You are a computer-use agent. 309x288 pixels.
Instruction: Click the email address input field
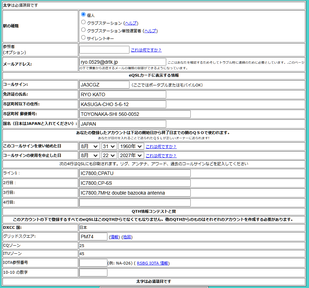[x=122, y=62]
